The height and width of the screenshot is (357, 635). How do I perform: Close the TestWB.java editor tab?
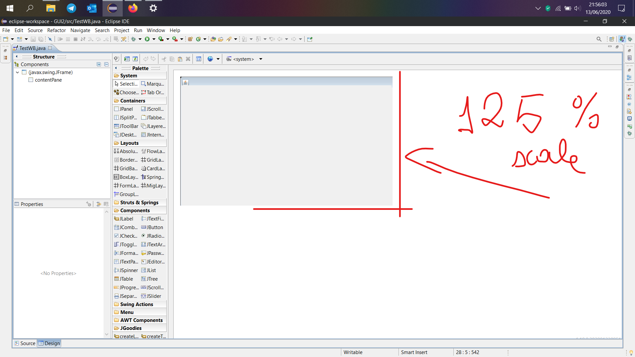50,48
